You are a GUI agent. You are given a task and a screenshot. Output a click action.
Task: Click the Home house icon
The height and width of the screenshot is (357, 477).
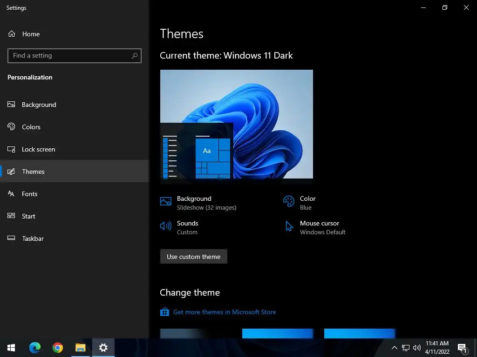(12, 33)
